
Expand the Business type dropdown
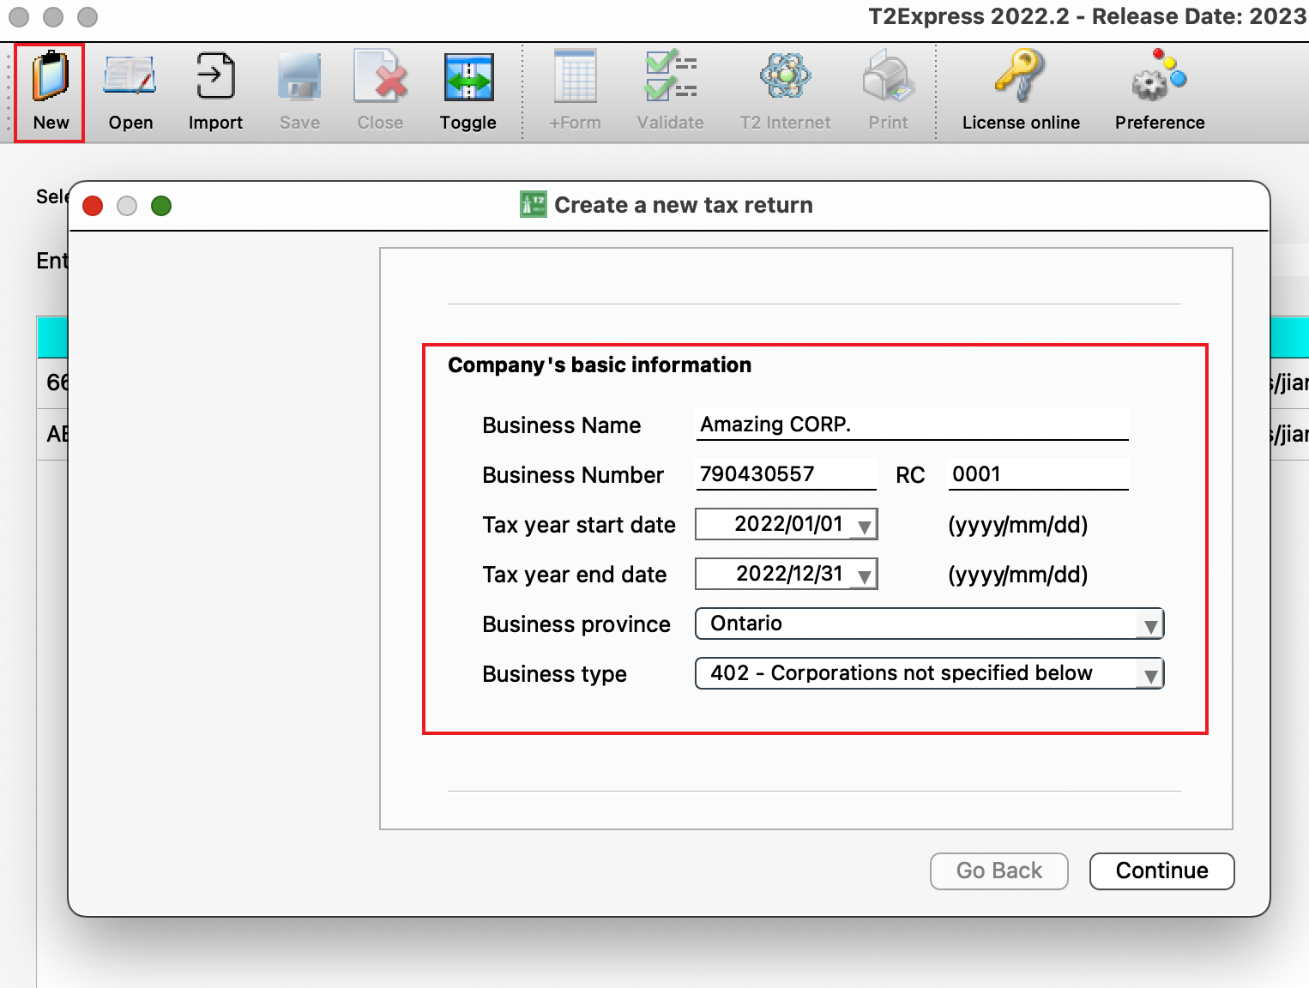point(929,673)
